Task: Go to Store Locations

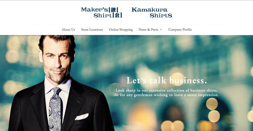Action: (92, 30)
